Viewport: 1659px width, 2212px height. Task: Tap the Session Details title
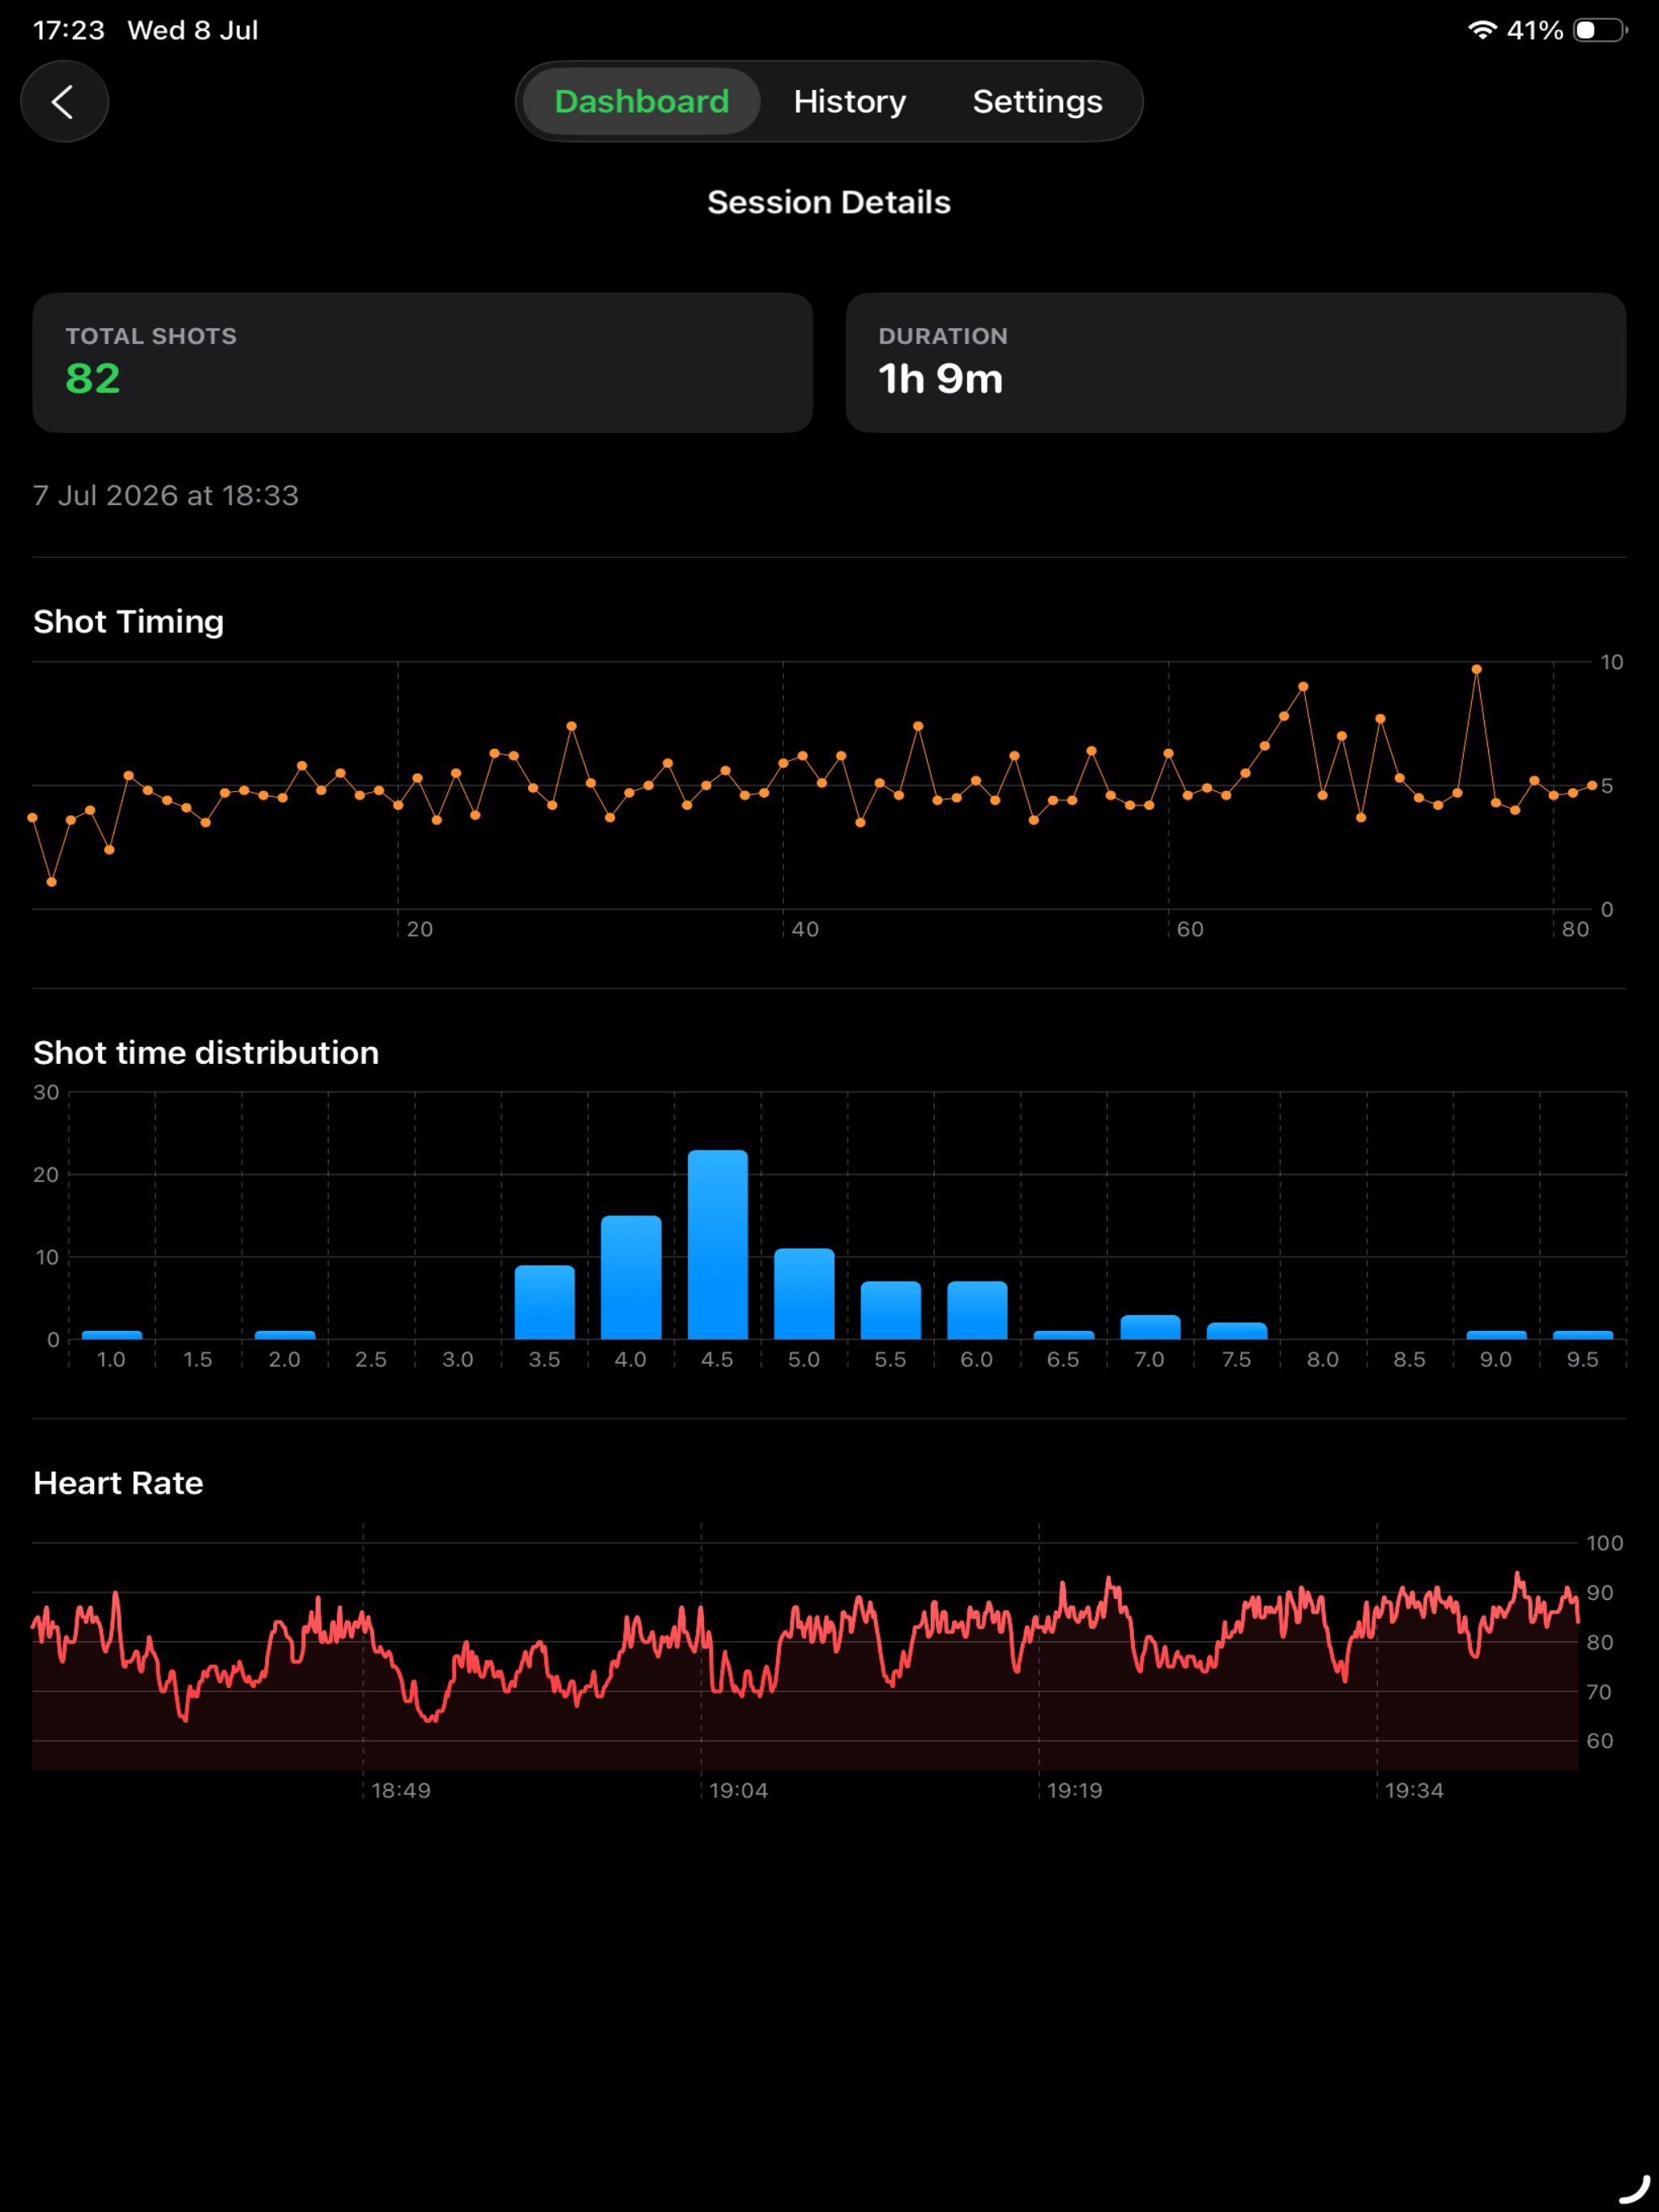tap(829, 202)
